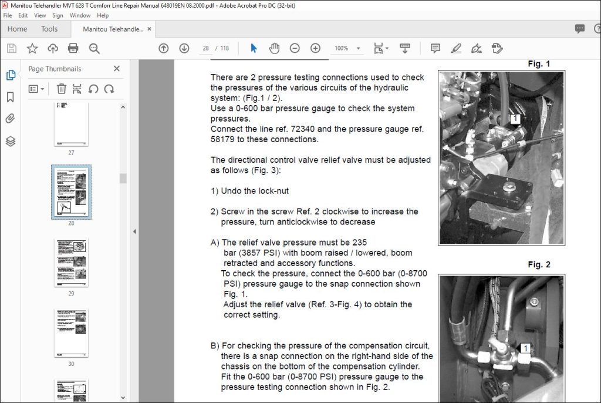The height and width of the screenshot is (403, 601).
Task: Expand the thumbnail options menu dropdown
Action: coord(36,89)
